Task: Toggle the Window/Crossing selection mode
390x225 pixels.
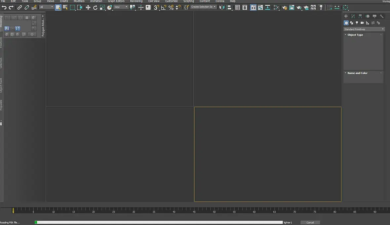Action: (80, 8)
